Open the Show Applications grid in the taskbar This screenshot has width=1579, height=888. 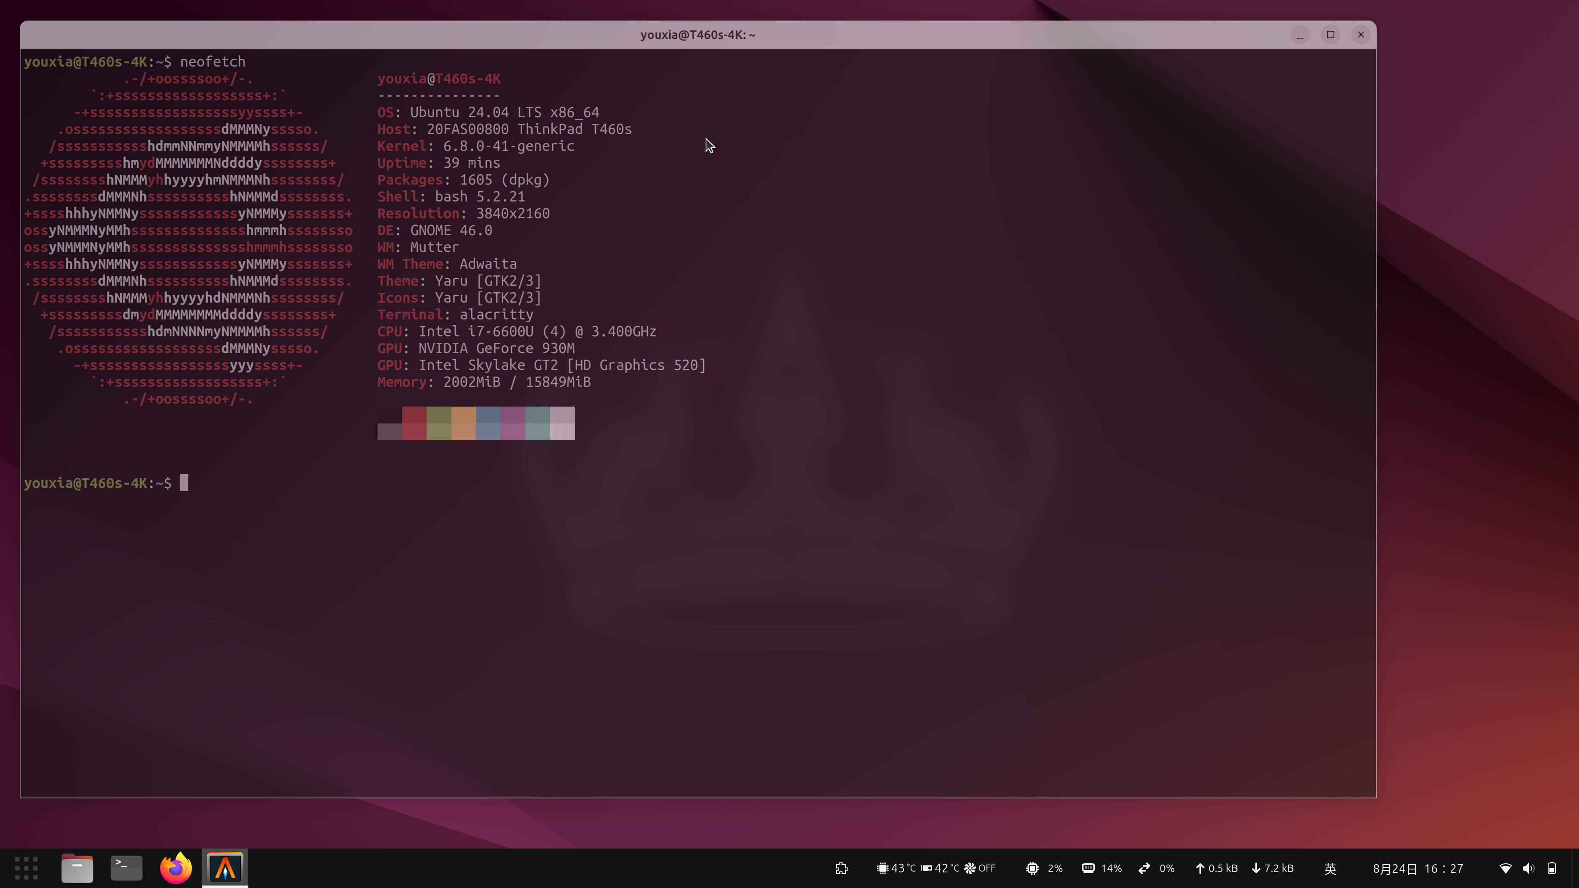pos(26,868)
